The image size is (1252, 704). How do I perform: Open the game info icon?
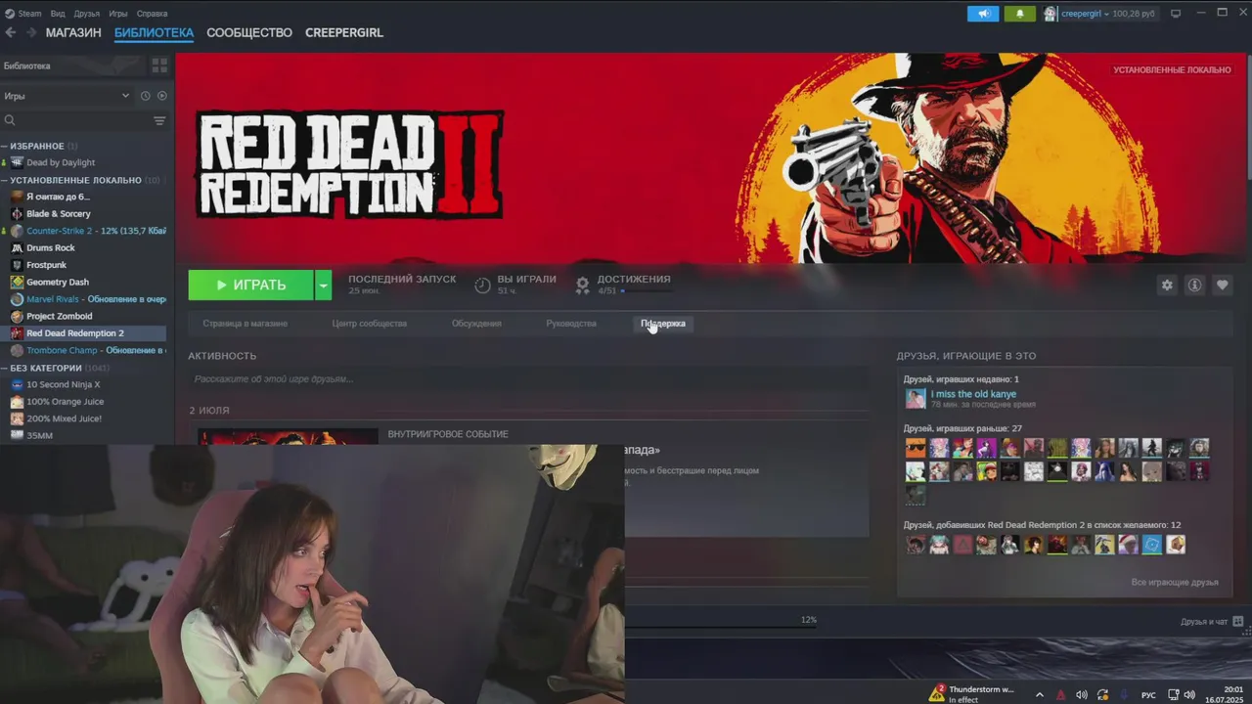point(1194,285)
